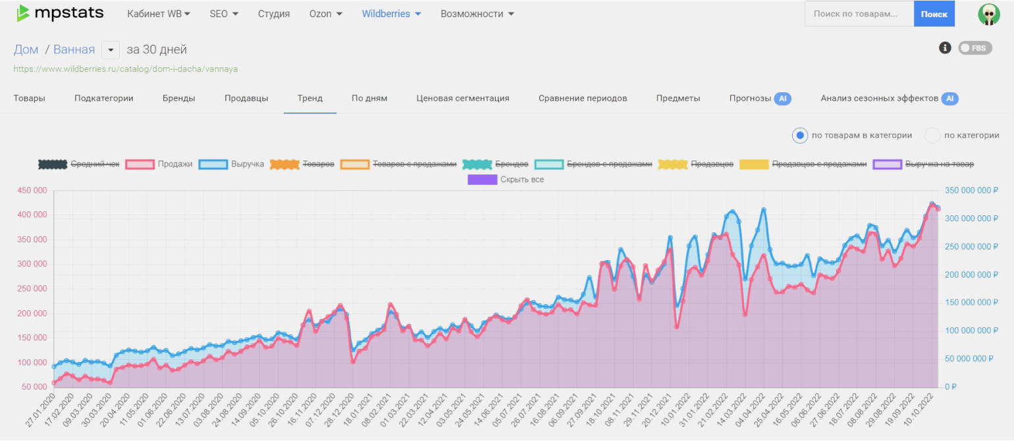
Task: Open the 'Сравнение периодов' tab
Action: click(x=583, y=98)
